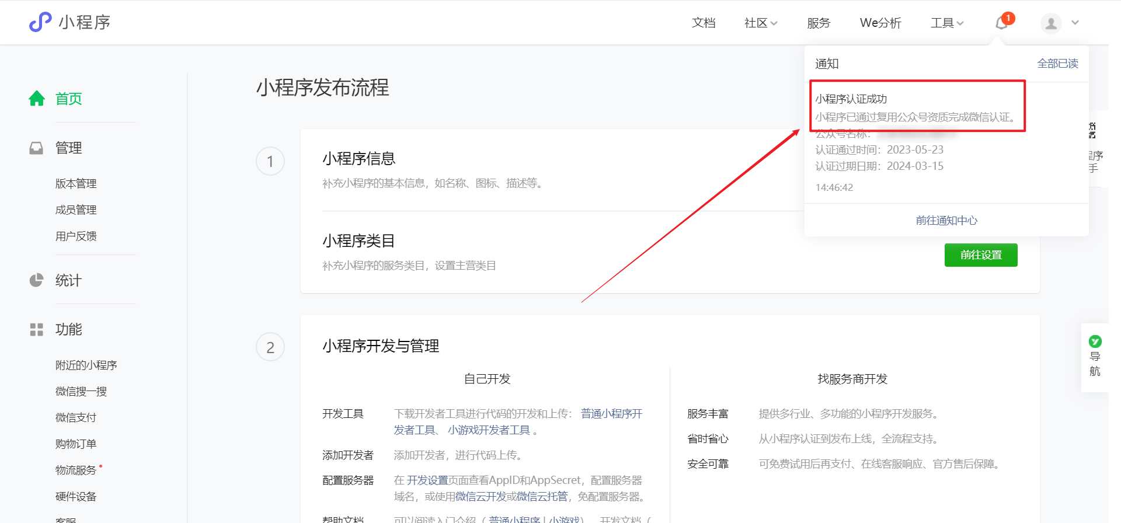Open 用户反馈 in sidebar
The image size is (1121, 523).
coord(76,236)
